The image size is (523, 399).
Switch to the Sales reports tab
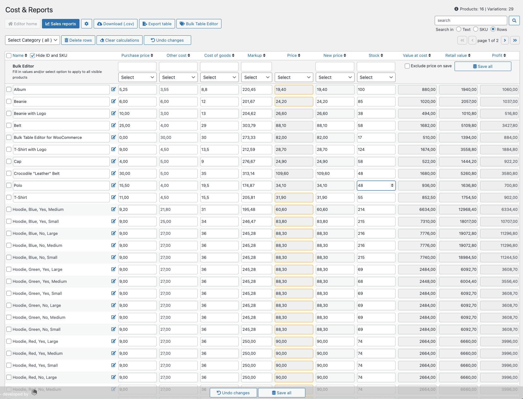point(60,24)
